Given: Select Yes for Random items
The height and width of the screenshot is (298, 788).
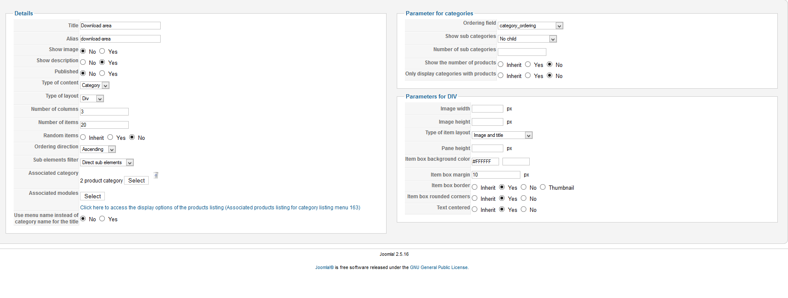Looking at the screenshot, I should click(110, 137).
